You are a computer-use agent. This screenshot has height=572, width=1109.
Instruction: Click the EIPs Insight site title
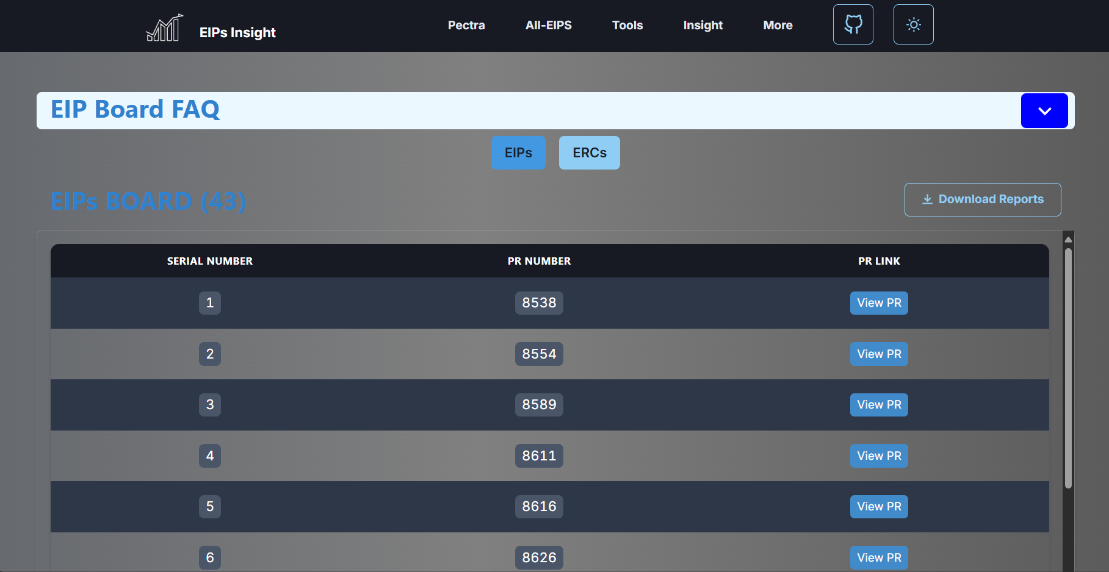tap(237, 32)
